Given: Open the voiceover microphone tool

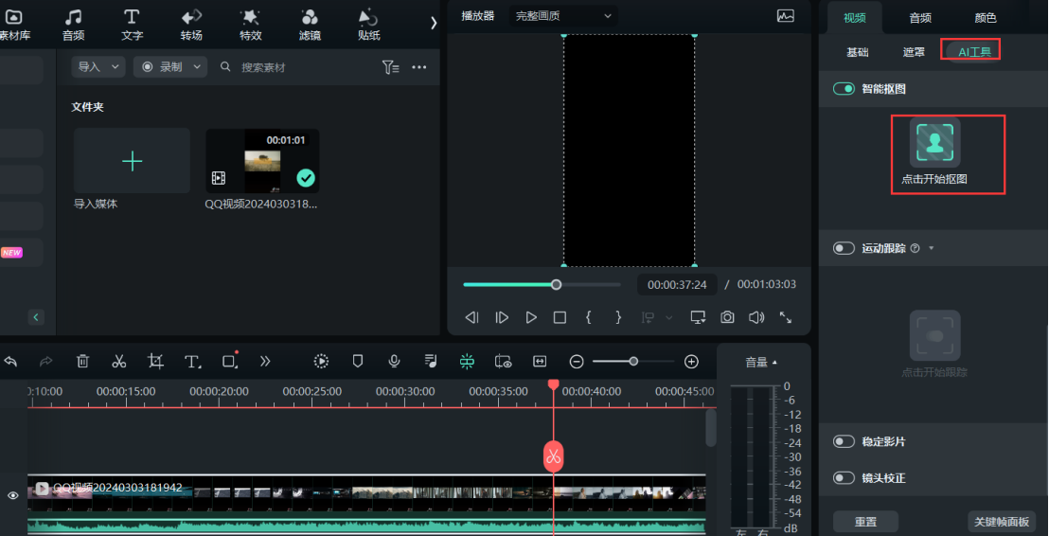Looking at the screenshot, I should [394, 361].
